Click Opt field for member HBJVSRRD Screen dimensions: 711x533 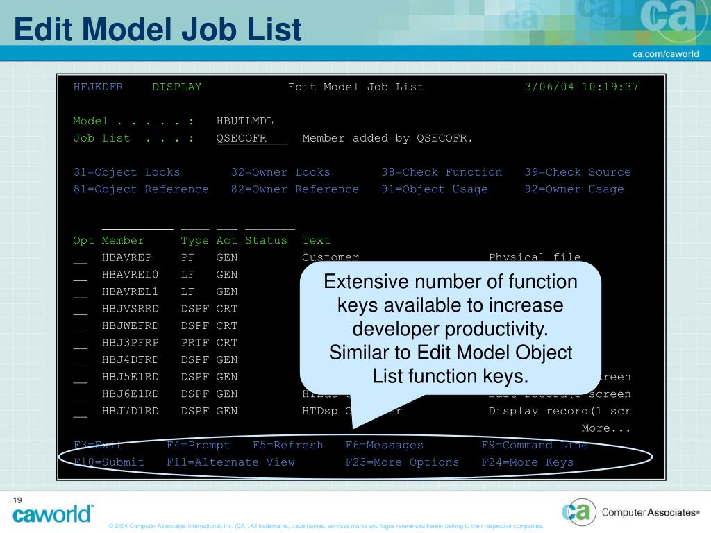tap(81, 309)
